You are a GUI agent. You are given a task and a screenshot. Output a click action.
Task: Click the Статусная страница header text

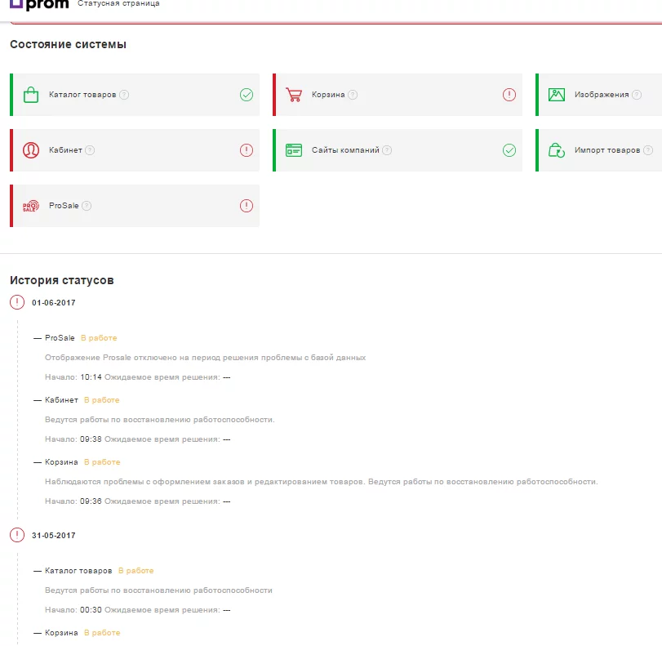point(118,3)
